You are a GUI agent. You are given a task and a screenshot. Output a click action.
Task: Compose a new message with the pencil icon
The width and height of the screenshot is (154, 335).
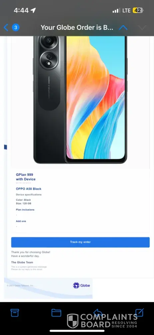140,312
